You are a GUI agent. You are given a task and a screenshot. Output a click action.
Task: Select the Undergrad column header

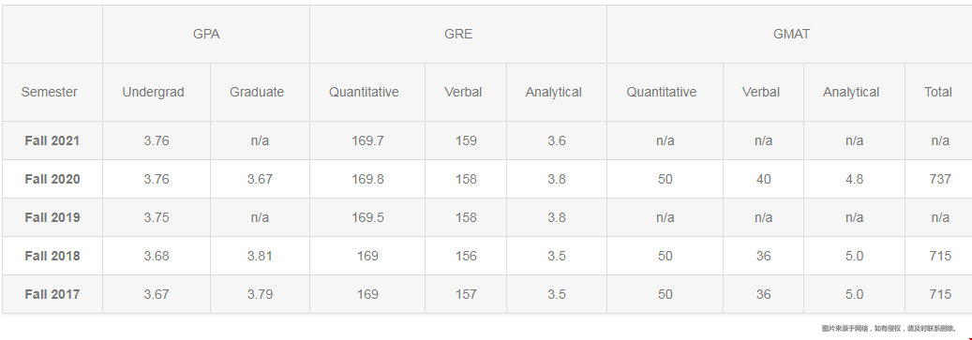click(x=153, y=93)
